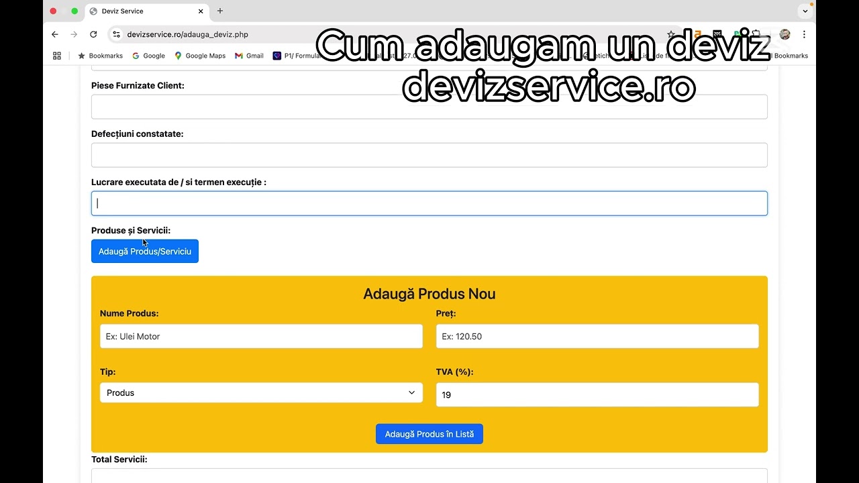Focus the Lucrare executata de field
This screenshot has height=483, width=859.
pos(429,203)
